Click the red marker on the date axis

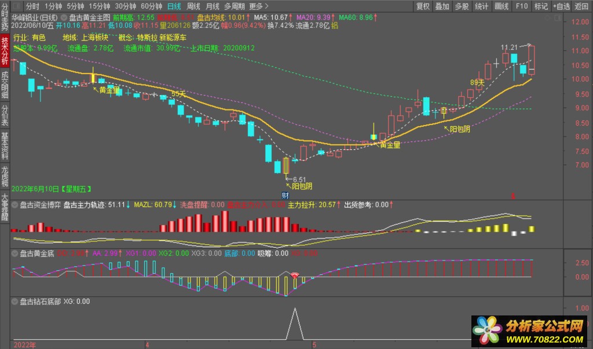pos(513,196)
